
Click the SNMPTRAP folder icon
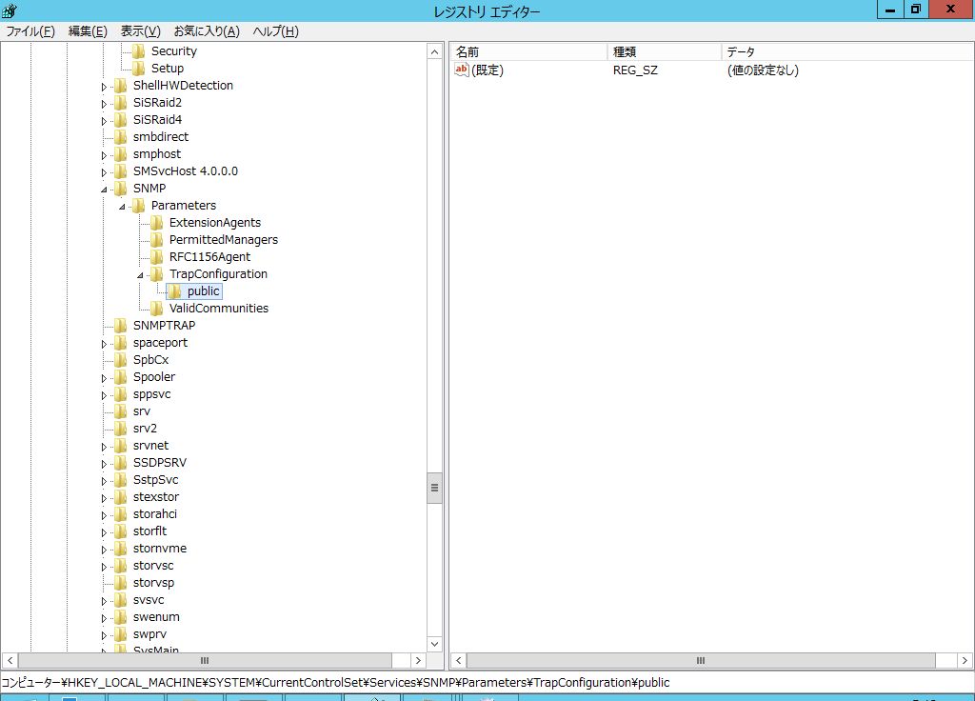click(x=121, y=326)
